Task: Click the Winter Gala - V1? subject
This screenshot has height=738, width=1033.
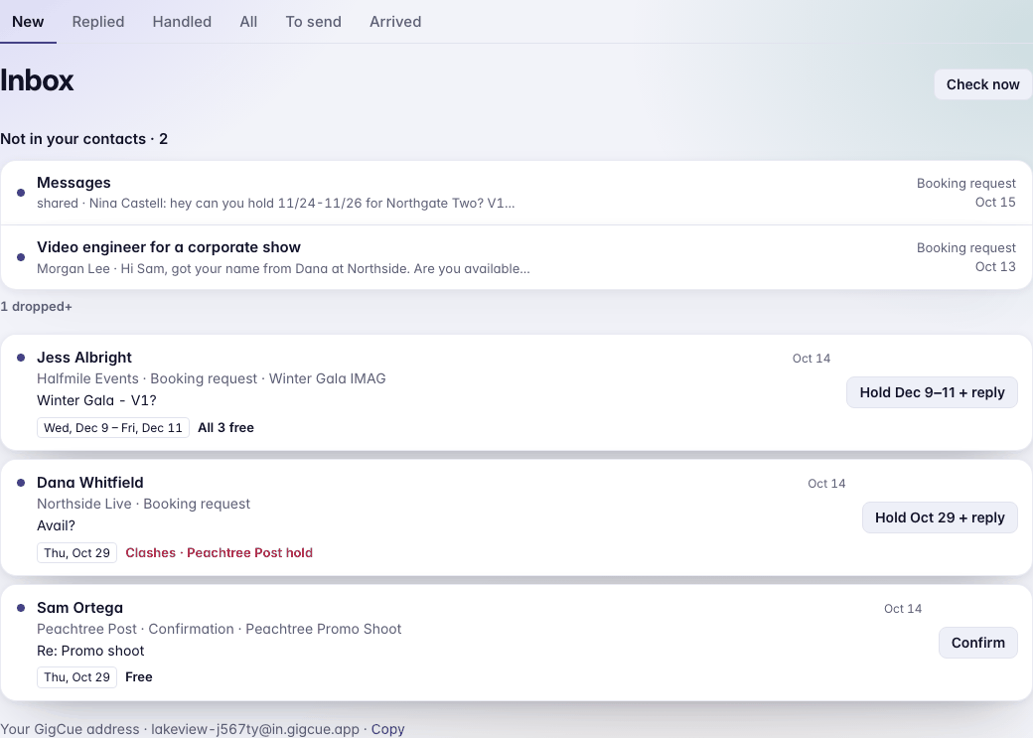Action: 97,400
